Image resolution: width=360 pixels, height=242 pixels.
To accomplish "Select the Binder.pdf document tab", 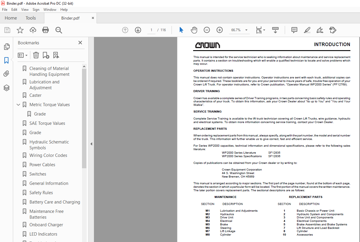I will (70, 18).
